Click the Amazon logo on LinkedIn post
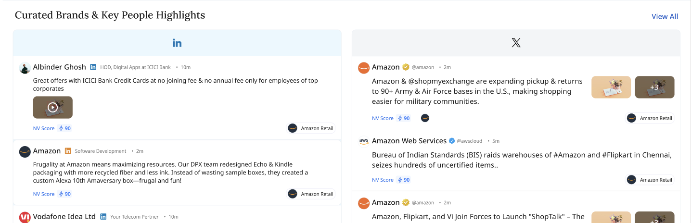Screen dimensions: 691x223 click(x=25, y=151)
